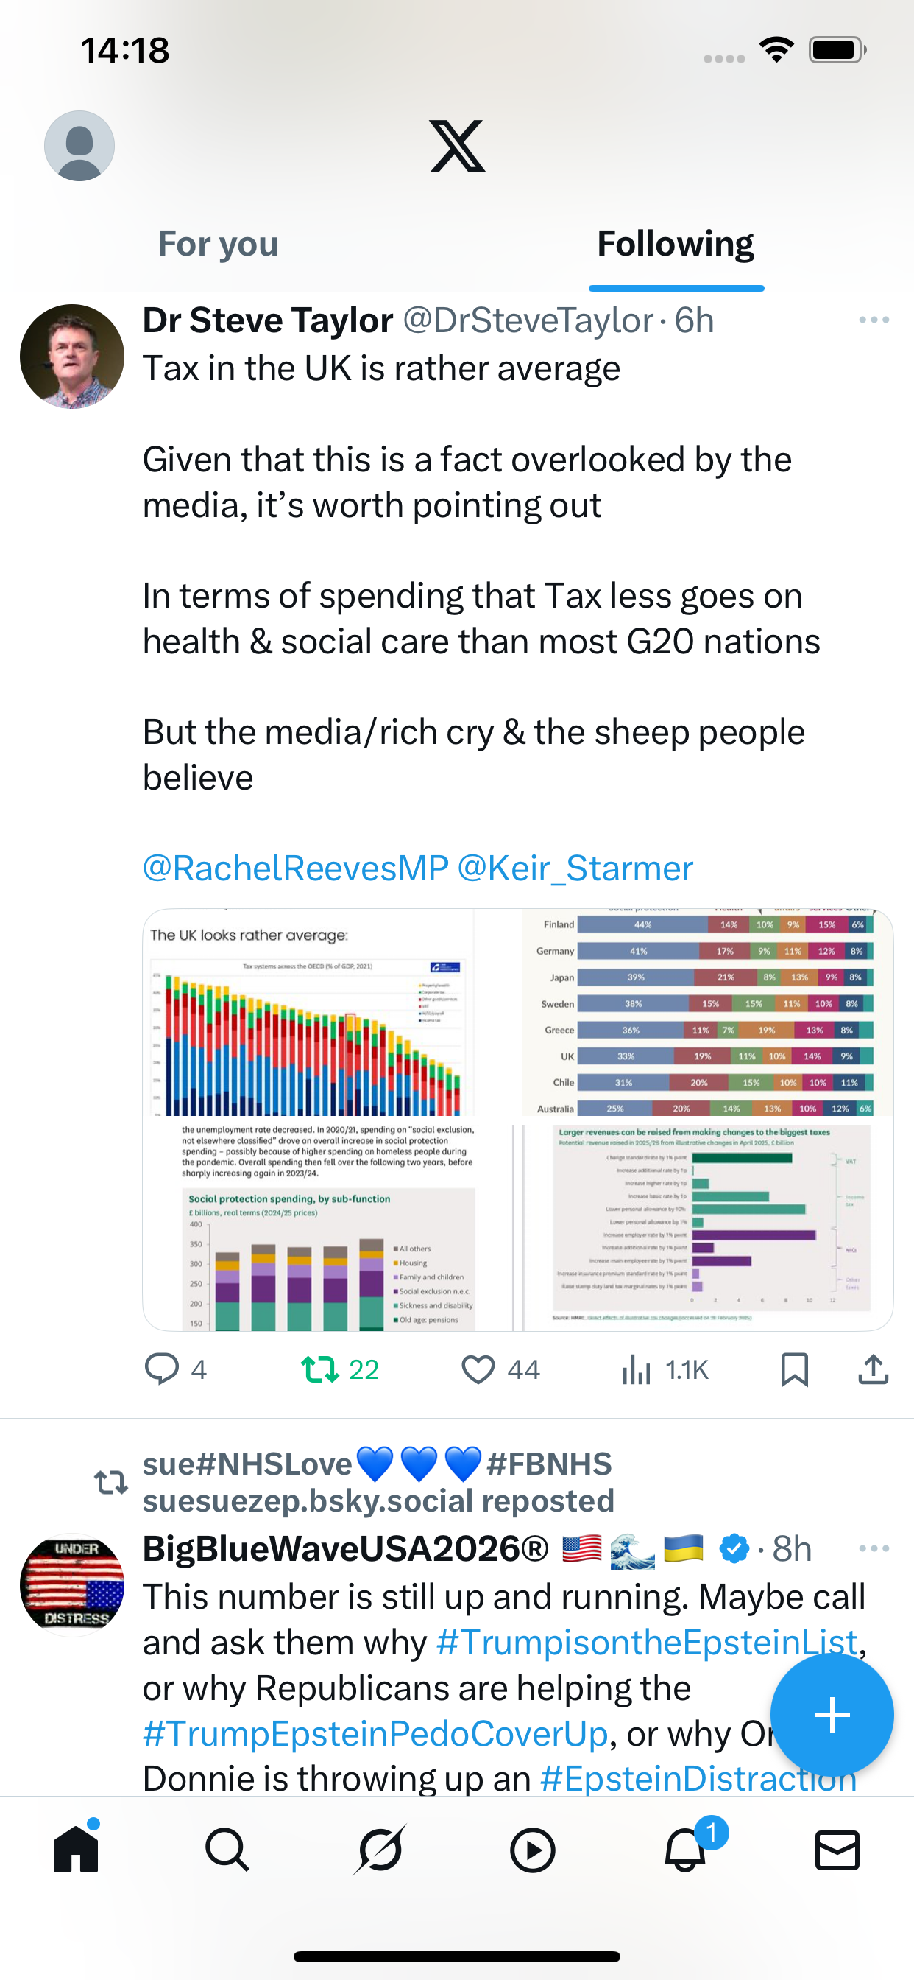Like Dr Steve Taylor's post
This screenshot has height=1980, width=914.
(478, 1369)
